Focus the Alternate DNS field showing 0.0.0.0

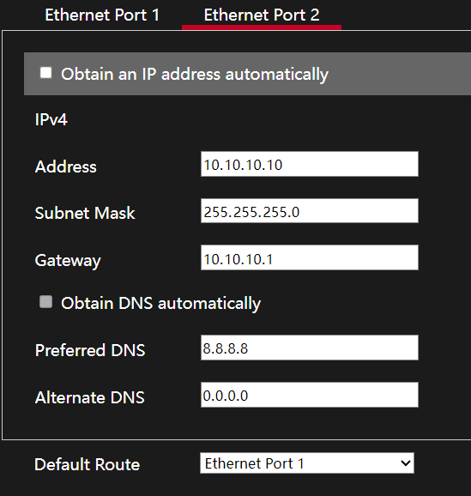tap(310, 395)
